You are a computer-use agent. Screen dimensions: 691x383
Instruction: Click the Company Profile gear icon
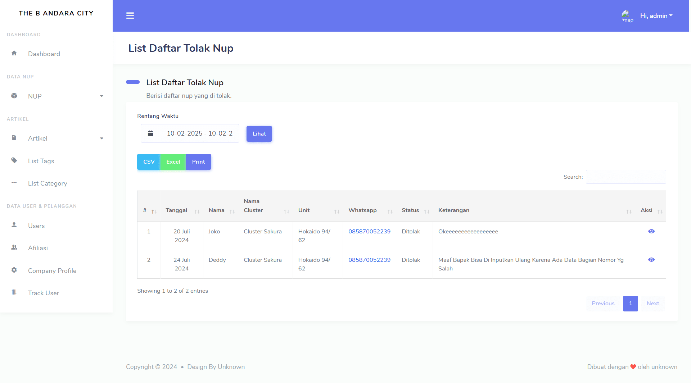[14, 270]
